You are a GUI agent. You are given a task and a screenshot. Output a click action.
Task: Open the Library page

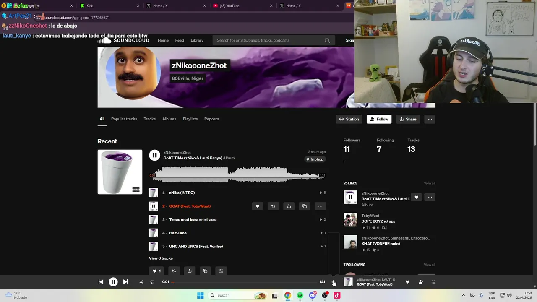point(197,40)
